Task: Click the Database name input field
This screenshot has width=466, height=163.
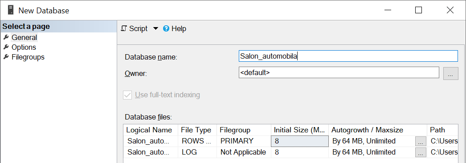Action: (x=348, y=56)
